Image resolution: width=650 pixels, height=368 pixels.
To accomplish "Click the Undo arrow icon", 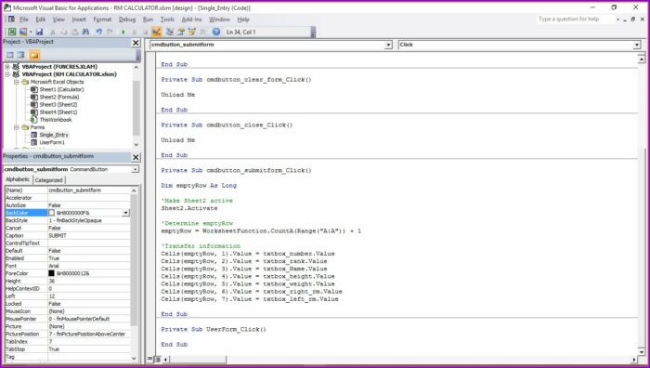I will point(98,32).
